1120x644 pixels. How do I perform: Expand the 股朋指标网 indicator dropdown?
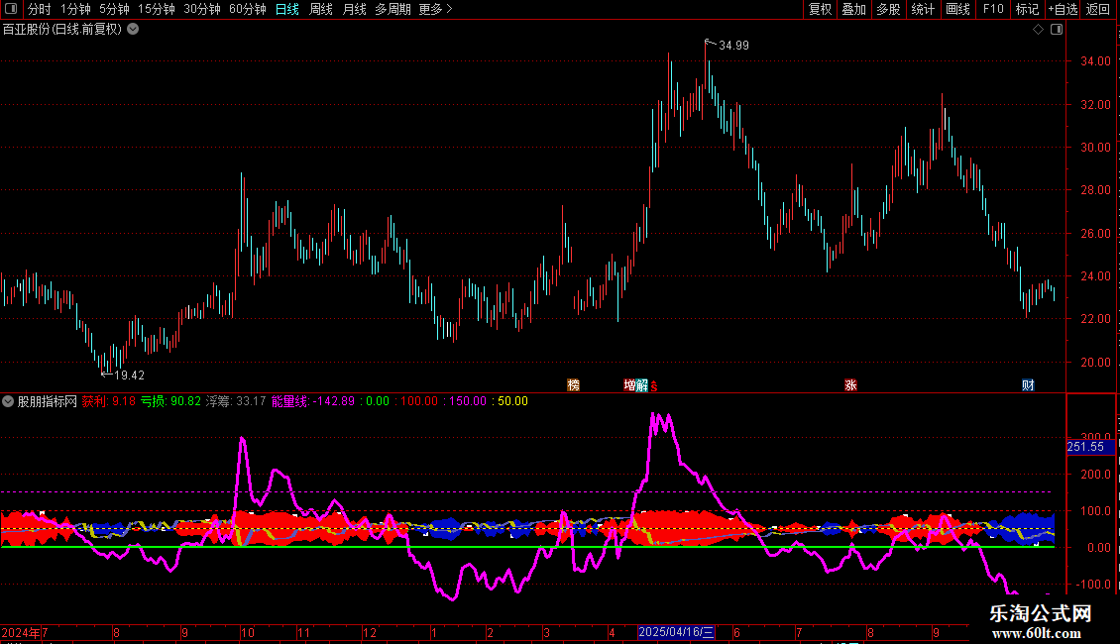coord(9,401)
